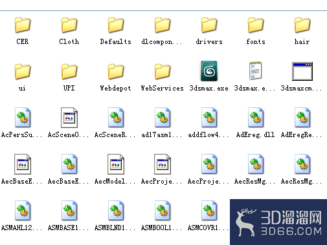Open the ui folder
Viewport: 327px width, 245px height.
(x=23, y=71)
